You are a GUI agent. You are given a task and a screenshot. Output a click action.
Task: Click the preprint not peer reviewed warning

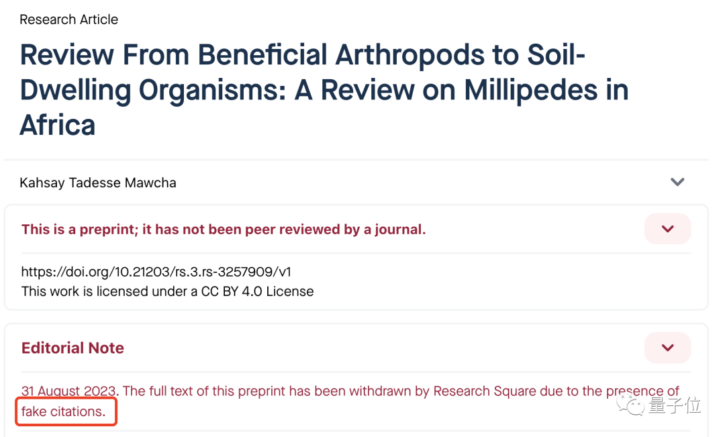(x=224, y=230)
